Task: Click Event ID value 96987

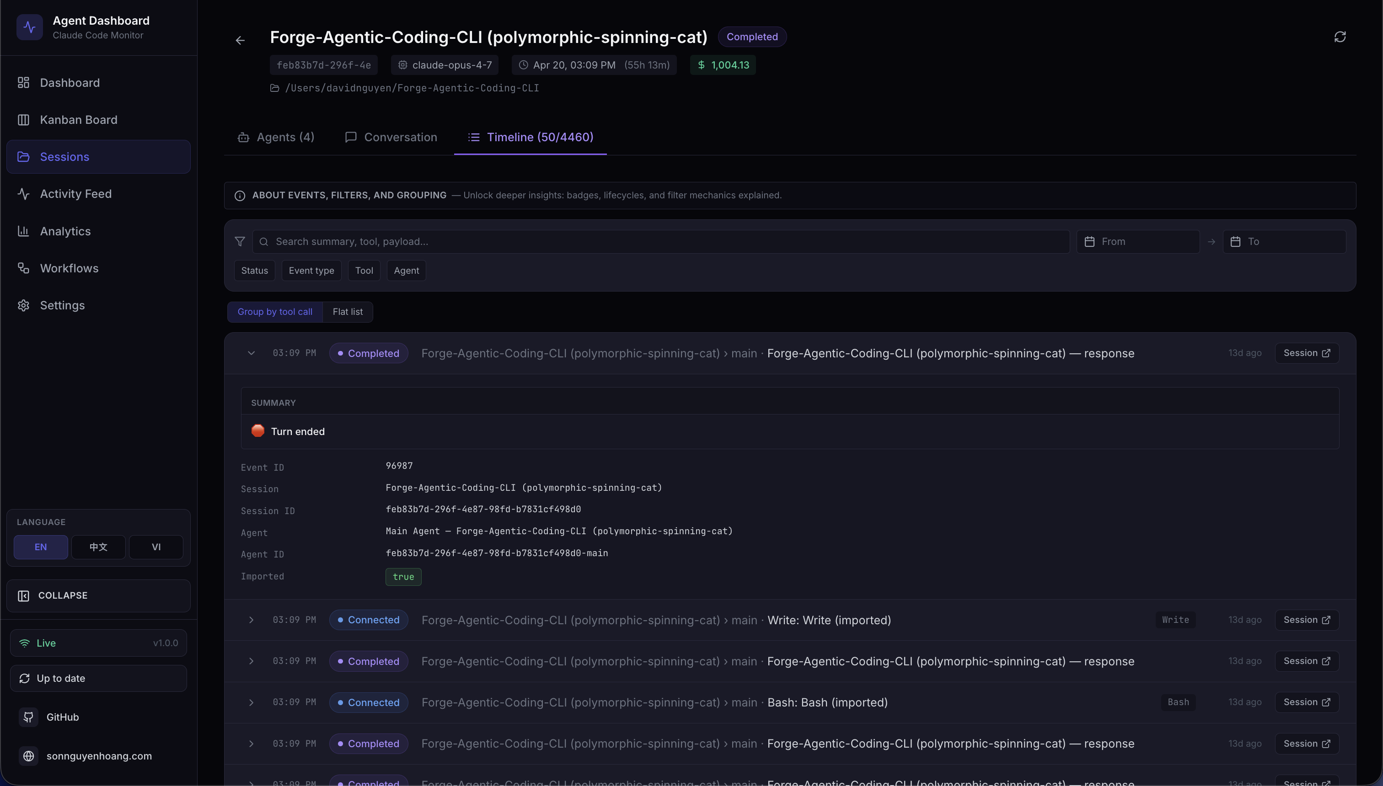Action: pos(399,466)
